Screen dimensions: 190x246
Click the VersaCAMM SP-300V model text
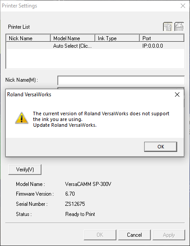click(x=88, y=184)
